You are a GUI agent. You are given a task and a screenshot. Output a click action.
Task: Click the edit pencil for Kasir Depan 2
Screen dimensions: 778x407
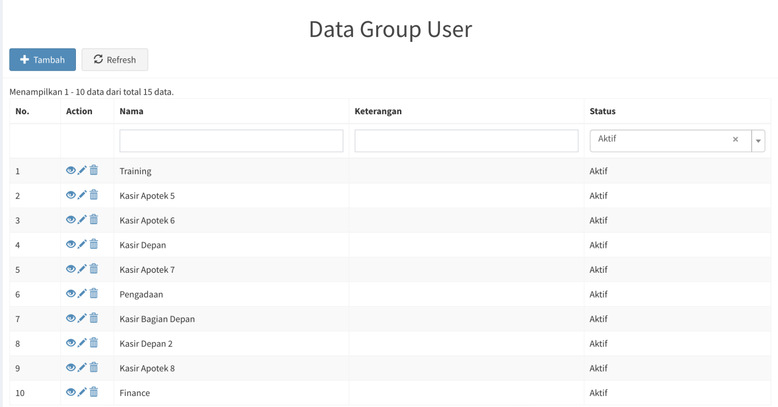pos(82,343)
